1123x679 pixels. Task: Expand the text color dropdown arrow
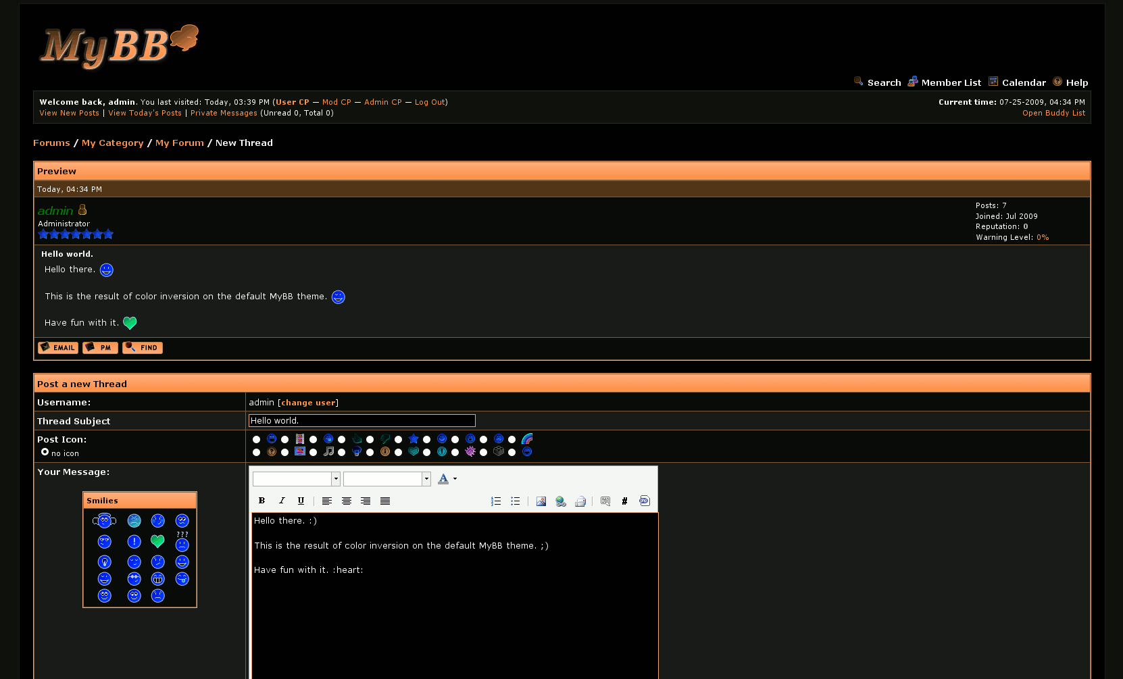coord(455,479)
